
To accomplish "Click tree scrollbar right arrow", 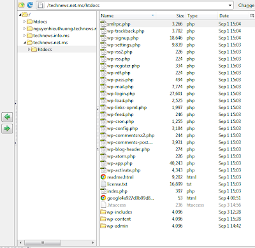I will click(x=93, y=242).
